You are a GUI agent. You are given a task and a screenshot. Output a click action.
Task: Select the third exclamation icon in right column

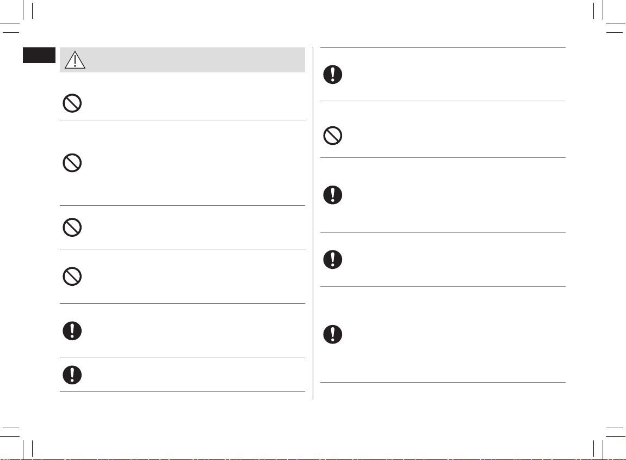tap(332, 259)
